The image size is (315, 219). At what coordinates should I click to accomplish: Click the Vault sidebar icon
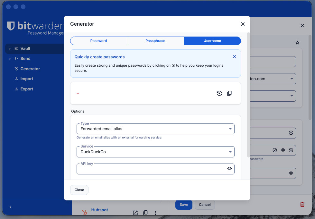coord(16,49)
